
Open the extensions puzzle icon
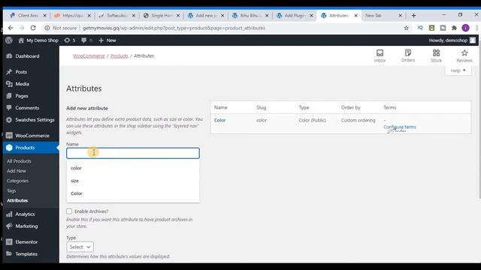click(x=454, y=28)
